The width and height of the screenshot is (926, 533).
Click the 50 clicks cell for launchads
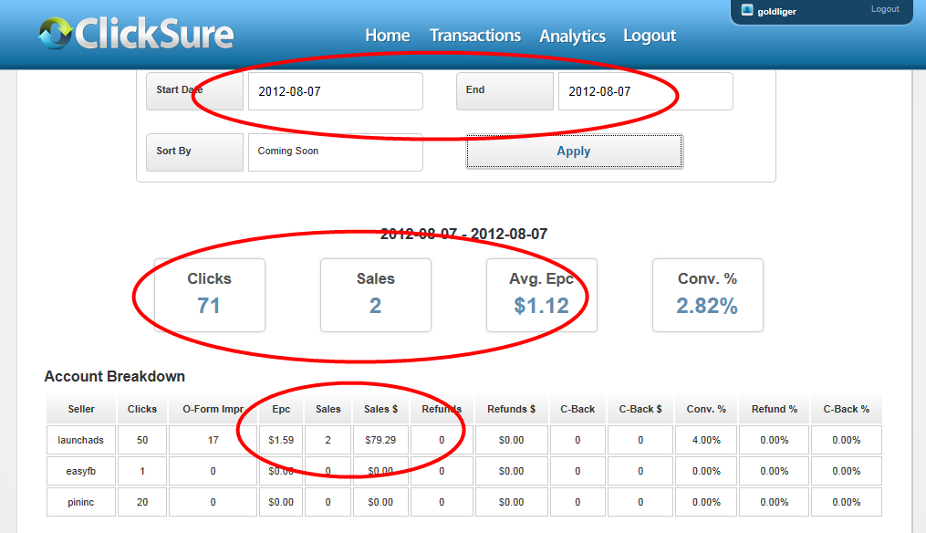[142, 440]
